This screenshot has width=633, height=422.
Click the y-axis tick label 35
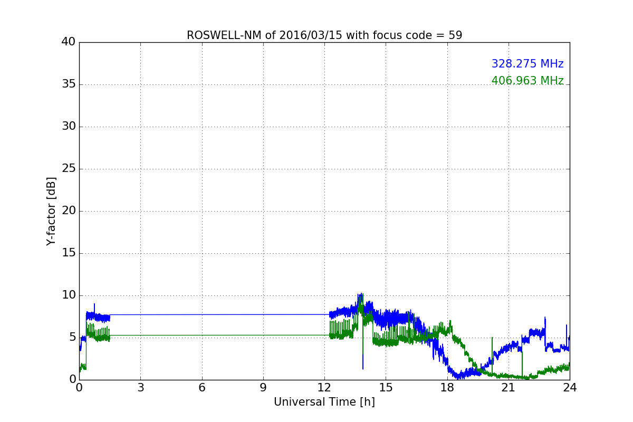pos(69,84)
